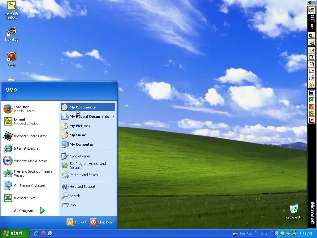The height and width of the screenshot is (238, 317).
Task: Launch Internet Explorer from Quick Launch
Action: [36, 233]
